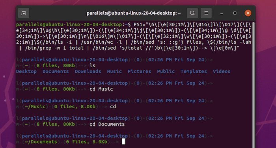Click the blue Documents directory in ls output

pyautogui.click(x=56, y=71)
